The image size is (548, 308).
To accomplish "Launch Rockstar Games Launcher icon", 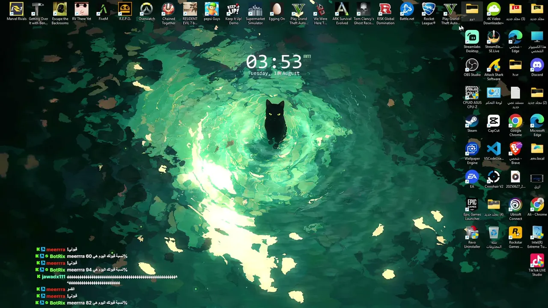I will [x=515, y=237].
